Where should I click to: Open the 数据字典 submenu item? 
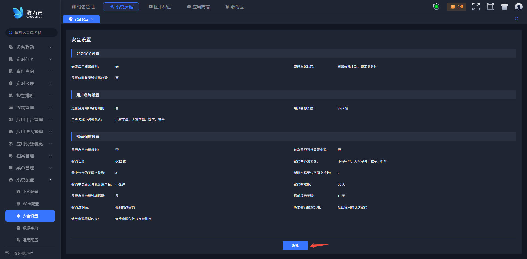tap(30, 228)
